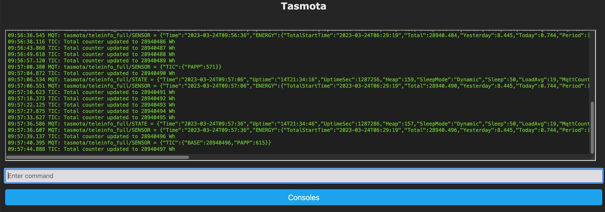Click the log line containing BASE 28940496 PAPP 615

[139, 143]
